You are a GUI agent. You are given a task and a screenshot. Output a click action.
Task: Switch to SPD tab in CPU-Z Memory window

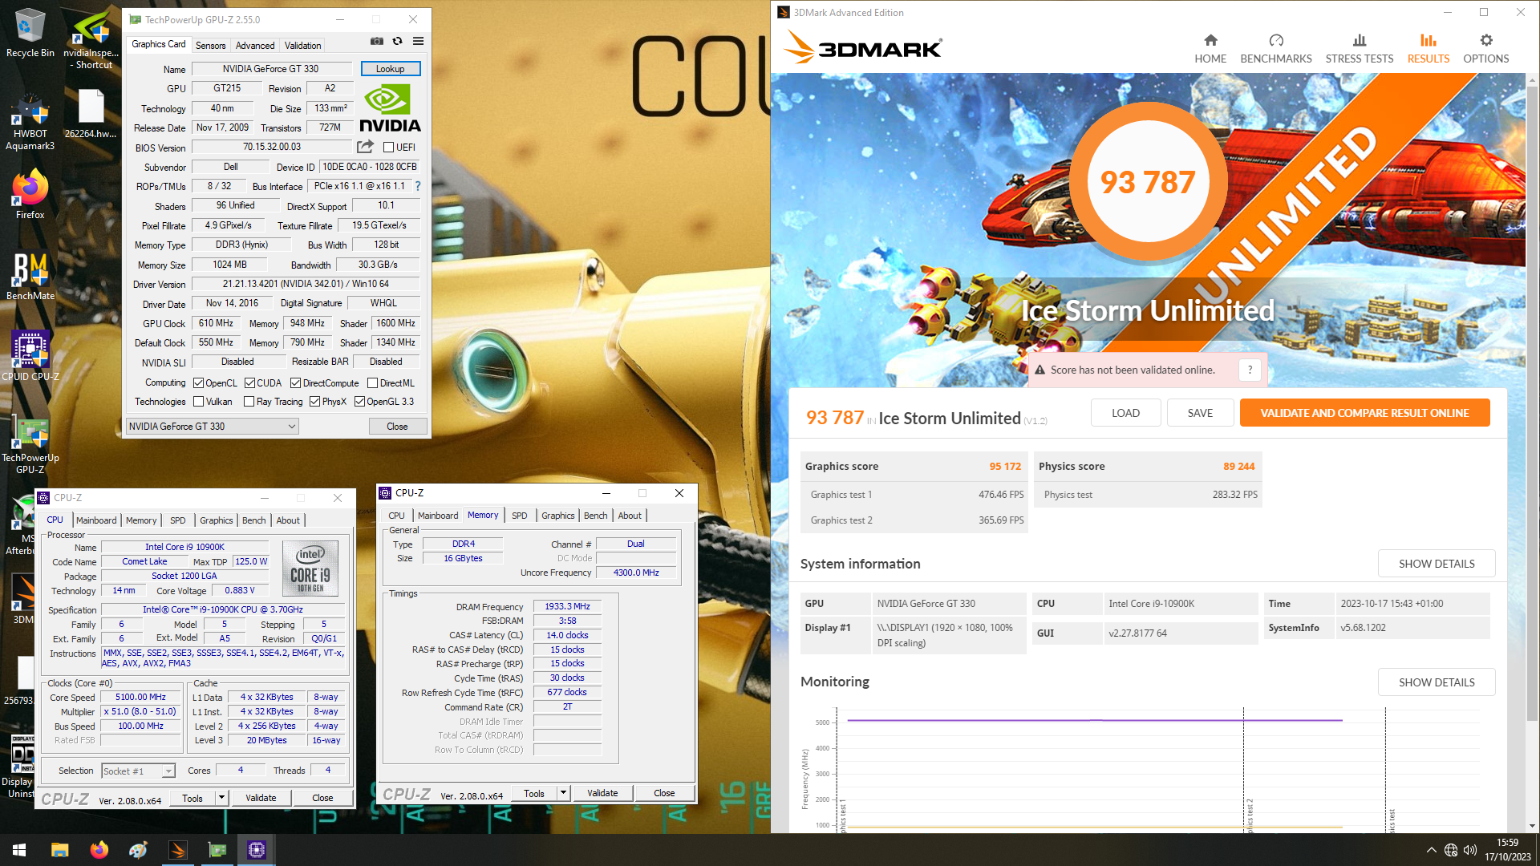click(x=519, y=516)
